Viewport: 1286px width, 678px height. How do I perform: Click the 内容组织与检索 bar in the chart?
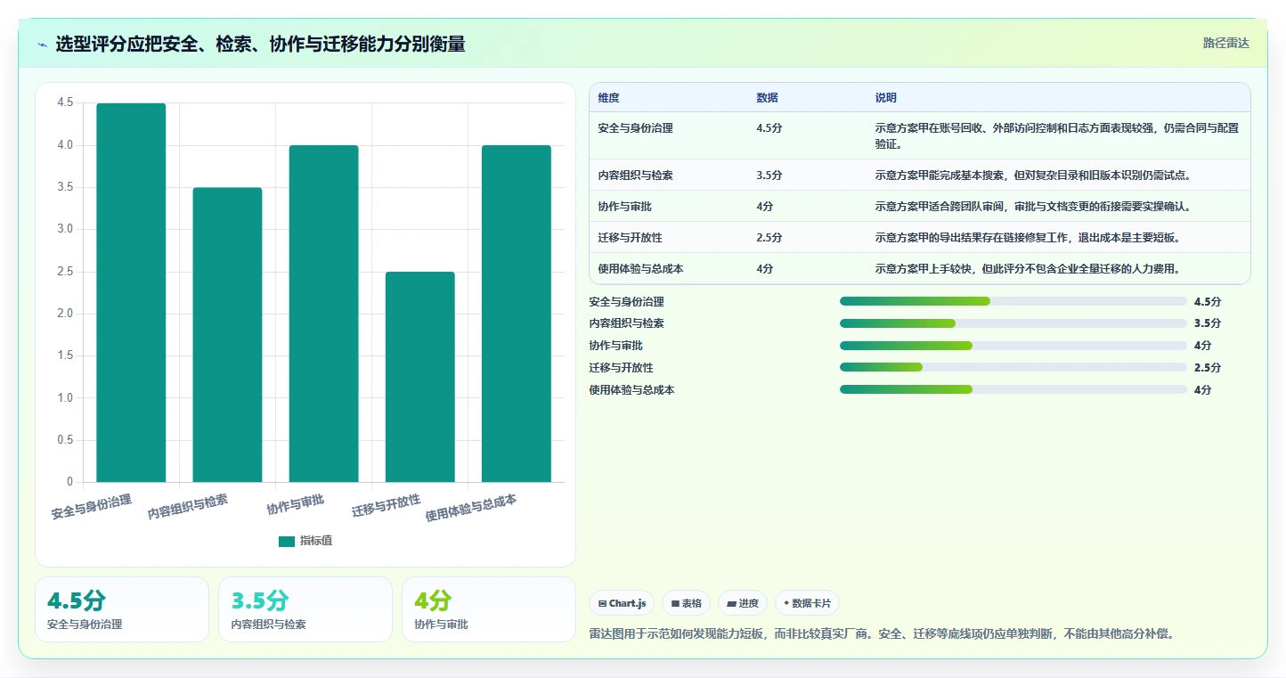point(227,335)
